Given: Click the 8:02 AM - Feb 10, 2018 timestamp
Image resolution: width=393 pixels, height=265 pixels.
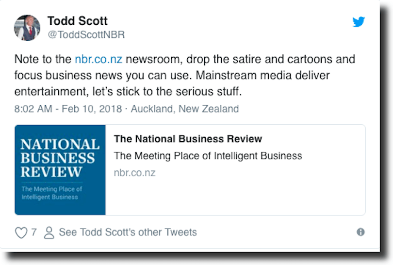Looking at the screenshot, I should click(x=68, y=109).
